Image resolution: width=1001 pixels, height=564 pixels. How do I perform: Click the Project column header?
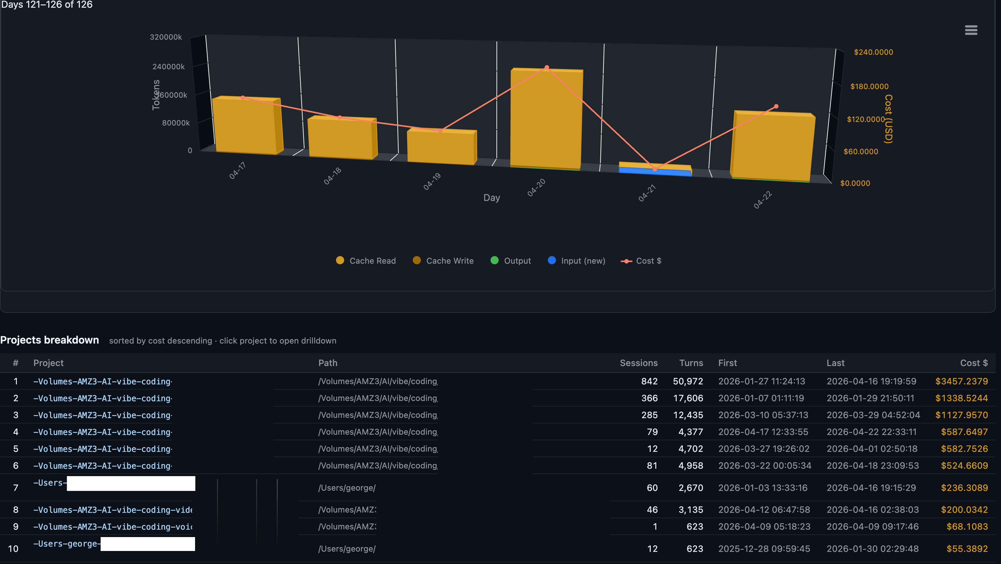pyautogui.click(x=48, y=363)
